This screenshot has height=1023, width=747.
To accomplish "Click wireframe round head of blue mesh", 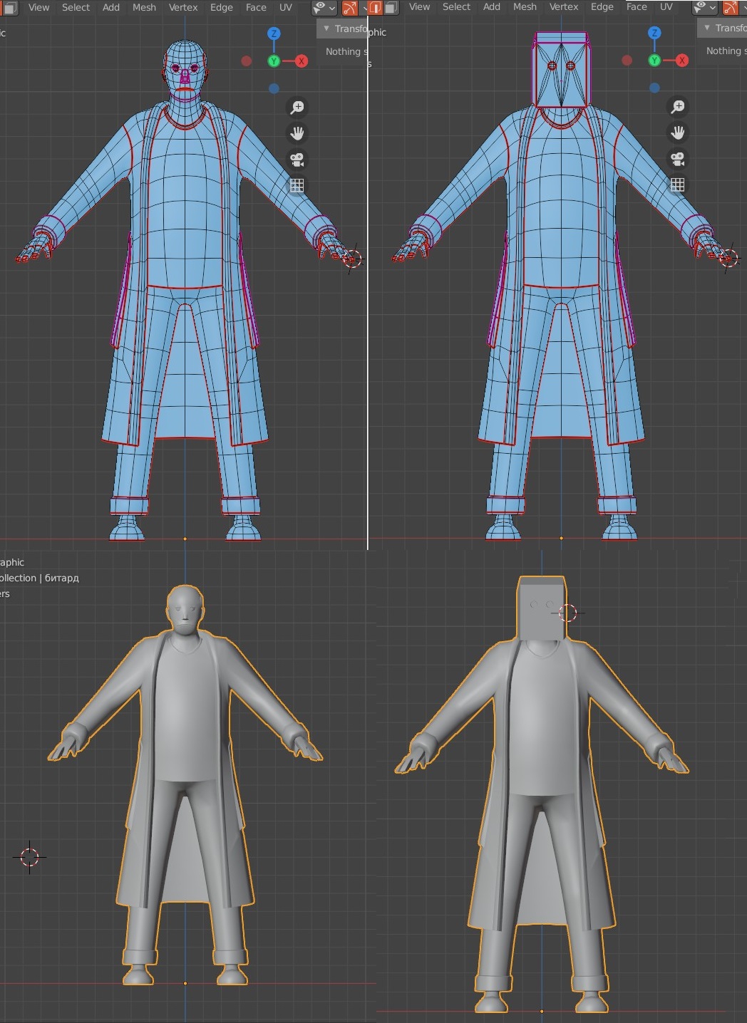I will click(x=185, y=71).
